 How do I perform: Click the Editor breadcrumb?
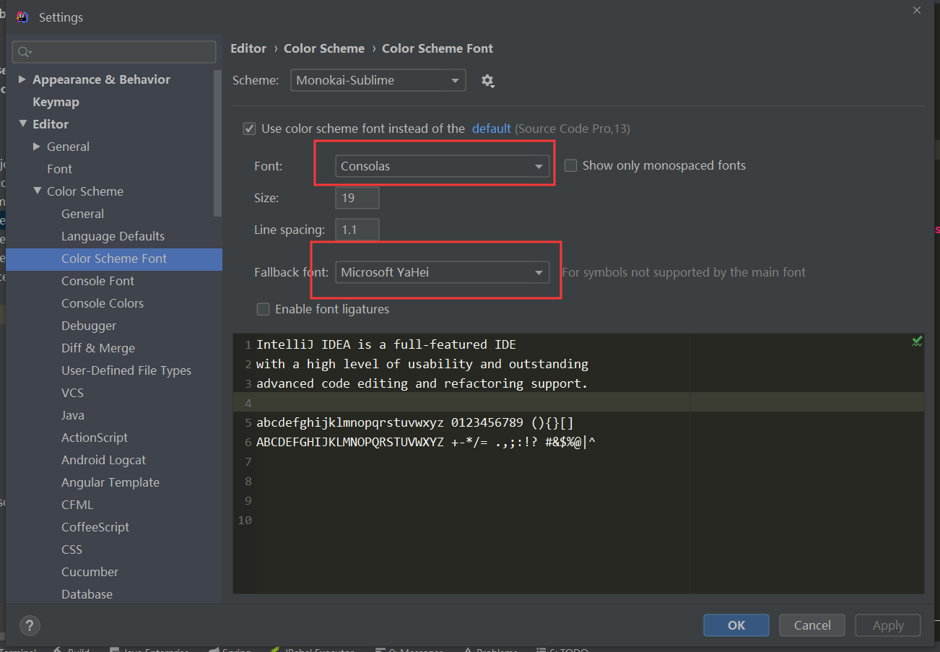click(248, 48)
